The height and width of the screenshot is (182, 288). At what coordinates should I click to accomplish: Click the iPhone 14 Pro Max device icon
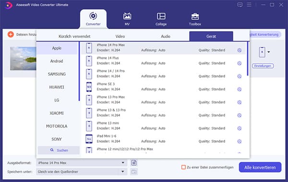tap(89, 48)
